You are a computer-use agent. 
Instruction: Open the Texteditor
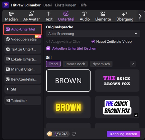click(x=23, y=100)
